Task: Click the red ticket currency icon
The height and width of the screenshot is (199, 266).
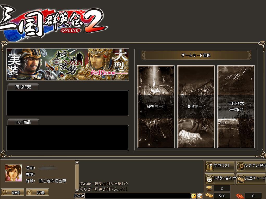Action: click(240, 196)
